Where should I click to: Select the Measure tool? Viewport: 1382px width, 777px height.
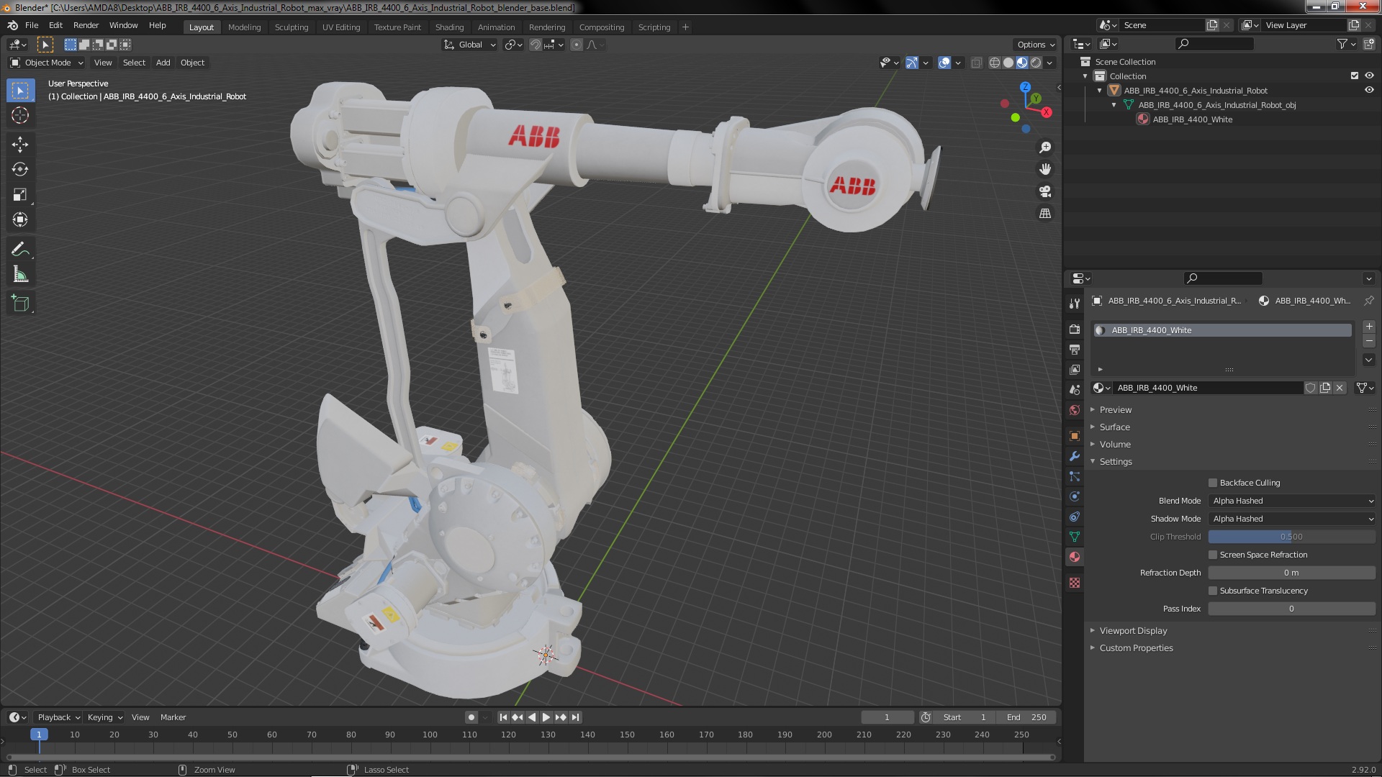pyautogui.click(x=20, y=275)
